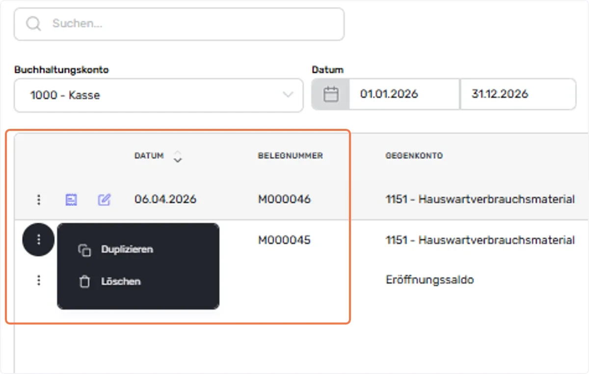Close the active three-dot menu on row M000045
Image resolution: width=589 pixels, height=374 pixels.
click(38, 240)
